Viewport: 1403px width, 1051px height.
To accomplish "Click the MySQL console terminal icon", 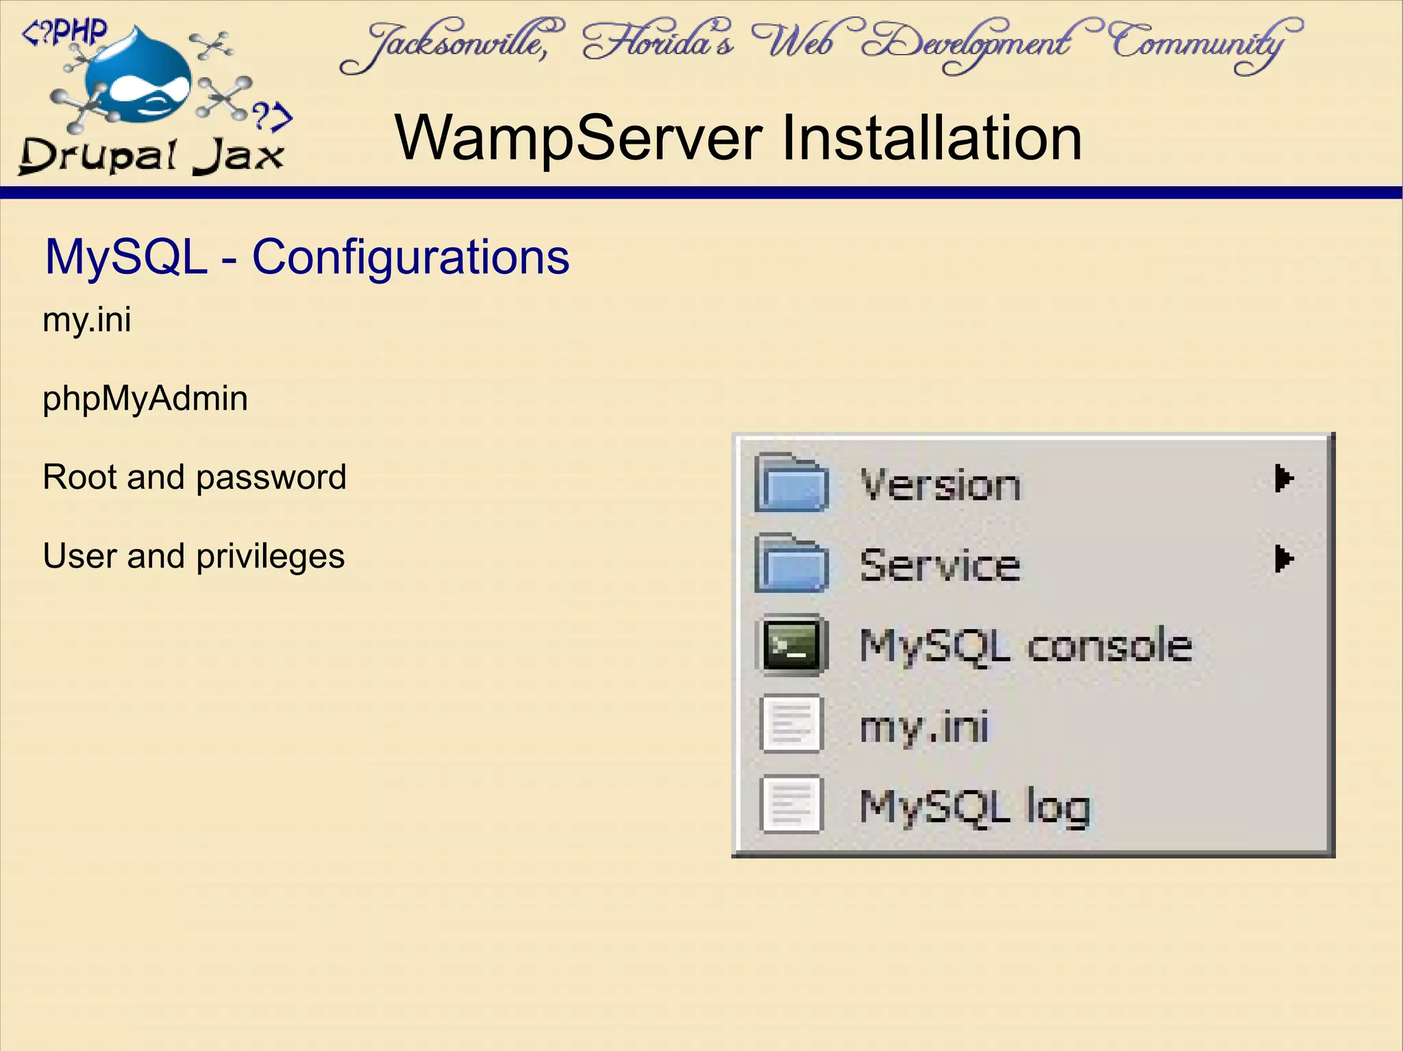I will (x=791, y=644).
